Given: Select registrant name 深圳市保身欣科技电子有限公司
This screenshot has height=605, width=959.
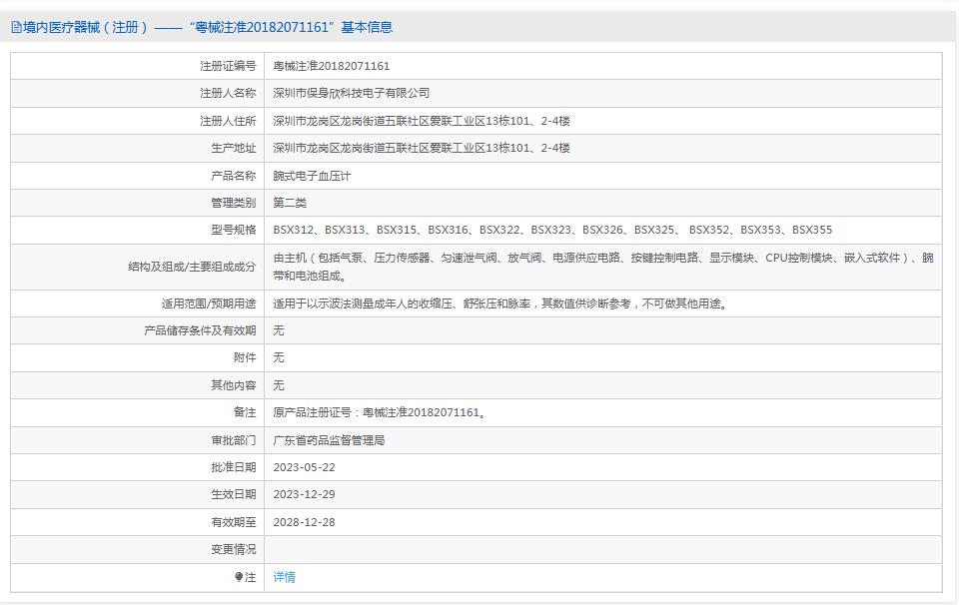Looking at the screenshot, I should (352, 93).
